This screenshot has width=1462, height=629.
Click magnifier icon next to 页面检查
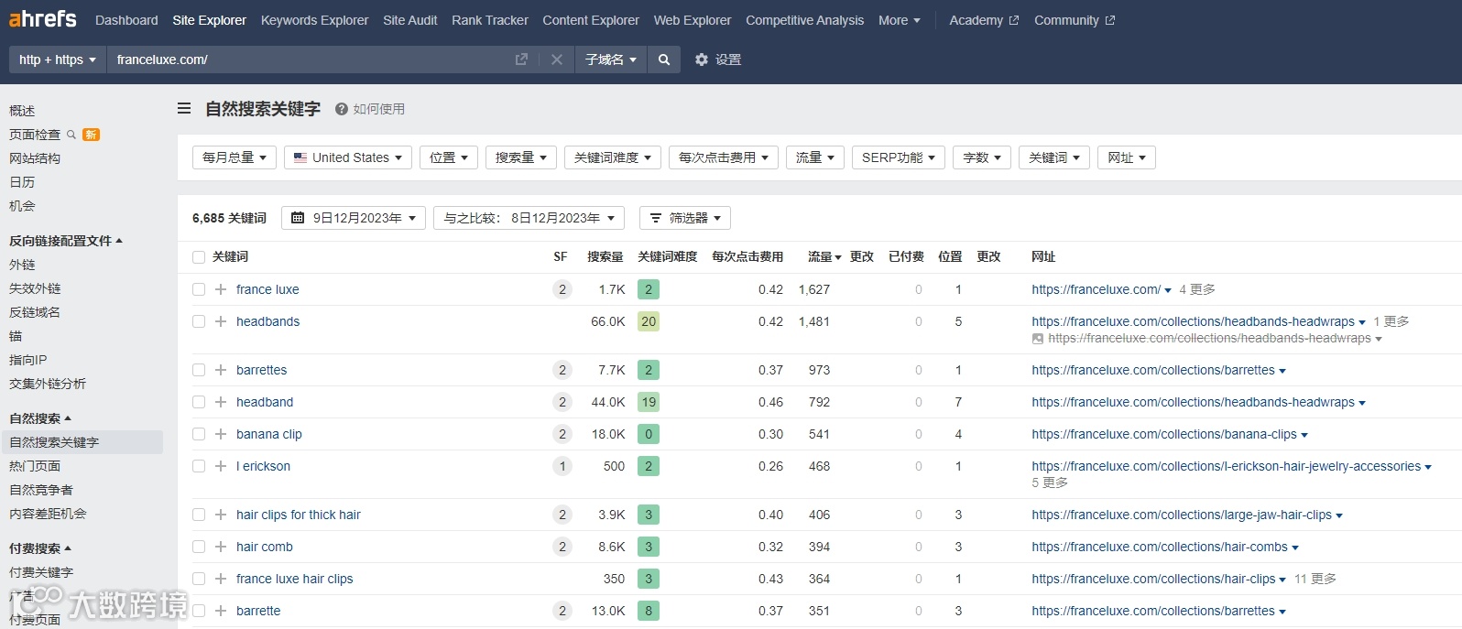(71, 135)
